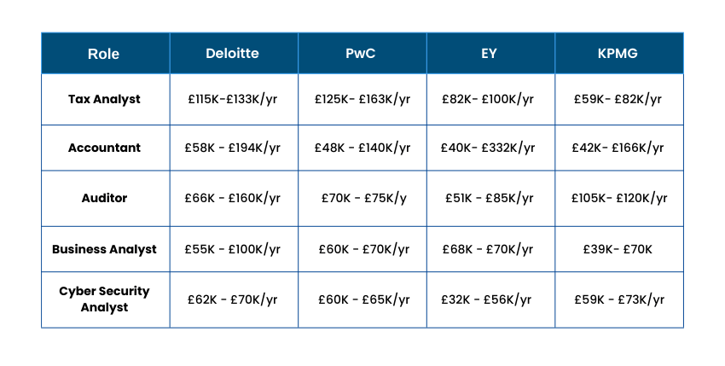This screenshot has height=366, width=725.
Task: Click the Business Analyst row label
Action: [x=104, y=249]
